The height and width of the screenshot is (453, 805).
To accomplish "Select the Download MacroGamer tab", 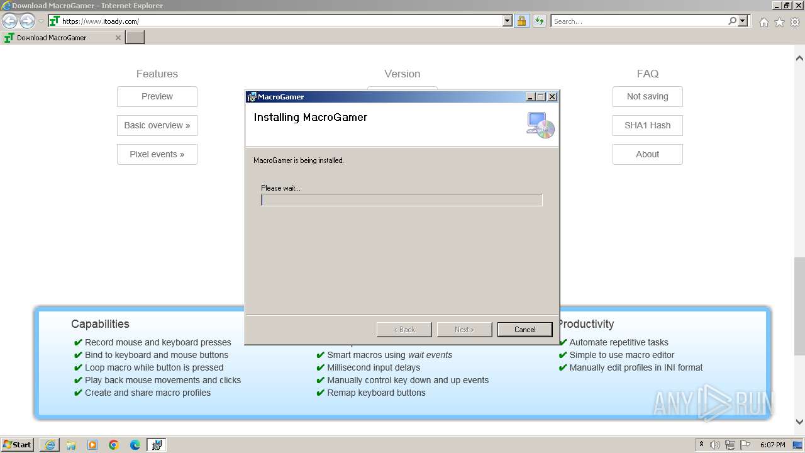I will (62, 38).
